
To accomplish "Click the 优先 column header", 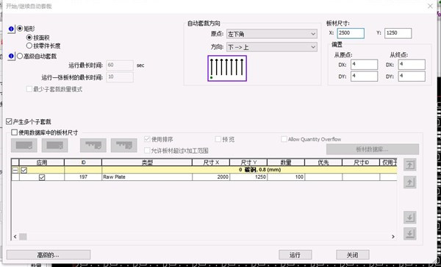I will [323, 163].
